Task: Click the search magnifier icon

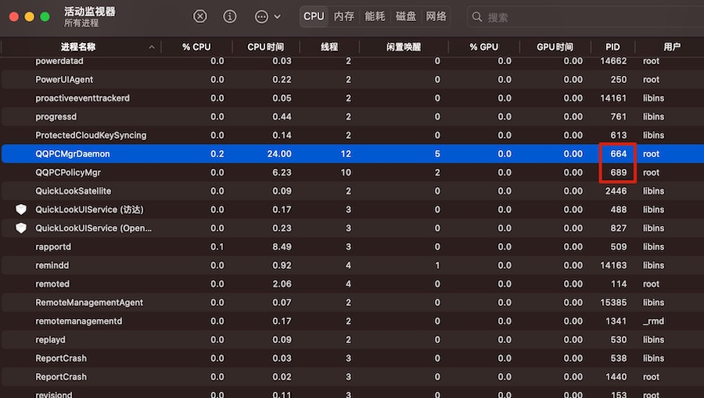Action: [477, 16]
